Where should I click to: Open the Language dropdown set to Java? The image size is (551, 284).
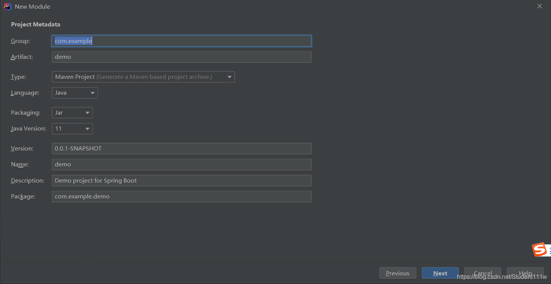[x=75, y=93]
